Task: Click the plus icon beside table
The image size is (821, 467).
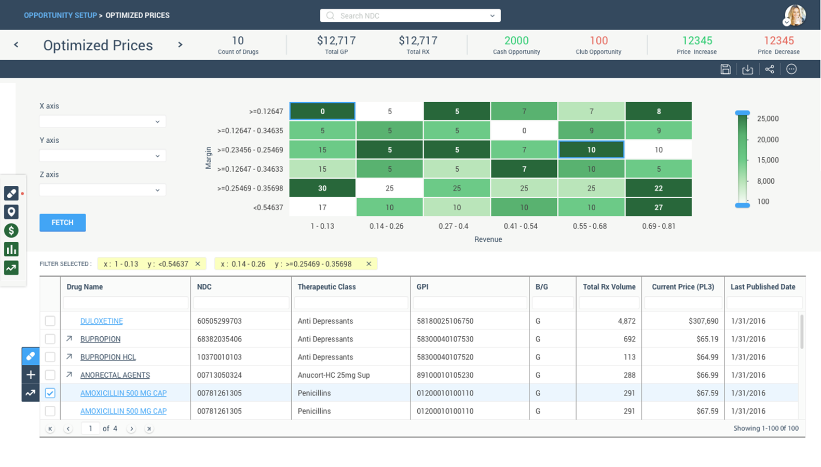Action: (x=31, y=375)
